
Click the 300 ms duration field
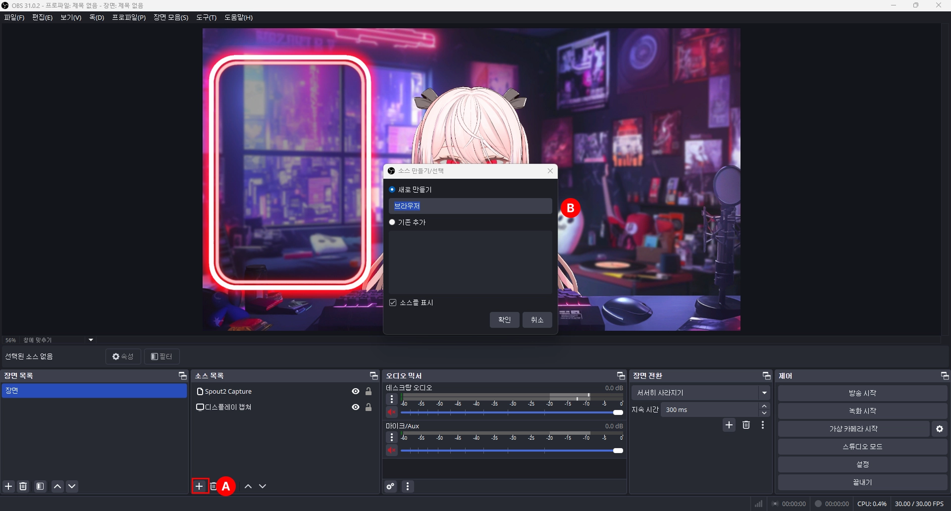[710, 410]
